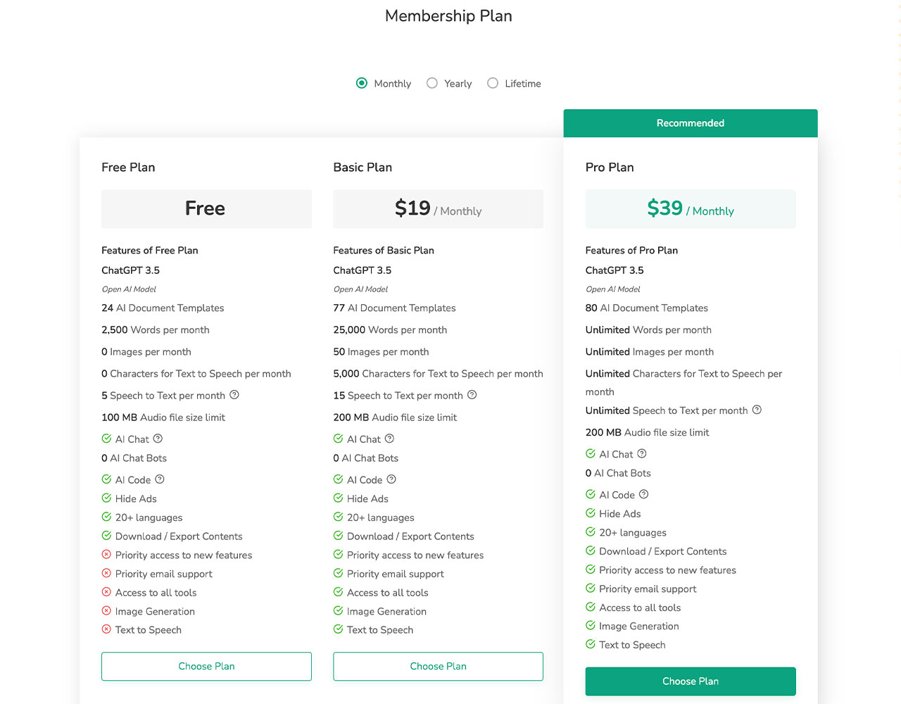
Task: Choose the Free Plan button
Action: [206, 666]
